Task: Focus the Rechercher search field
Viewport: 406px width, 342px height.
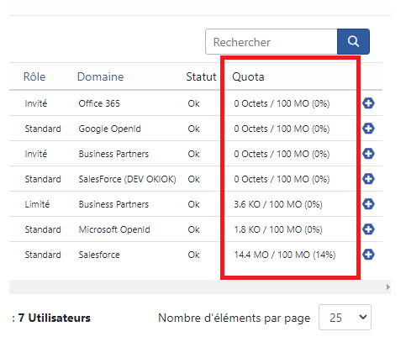Action: point(272,41)
